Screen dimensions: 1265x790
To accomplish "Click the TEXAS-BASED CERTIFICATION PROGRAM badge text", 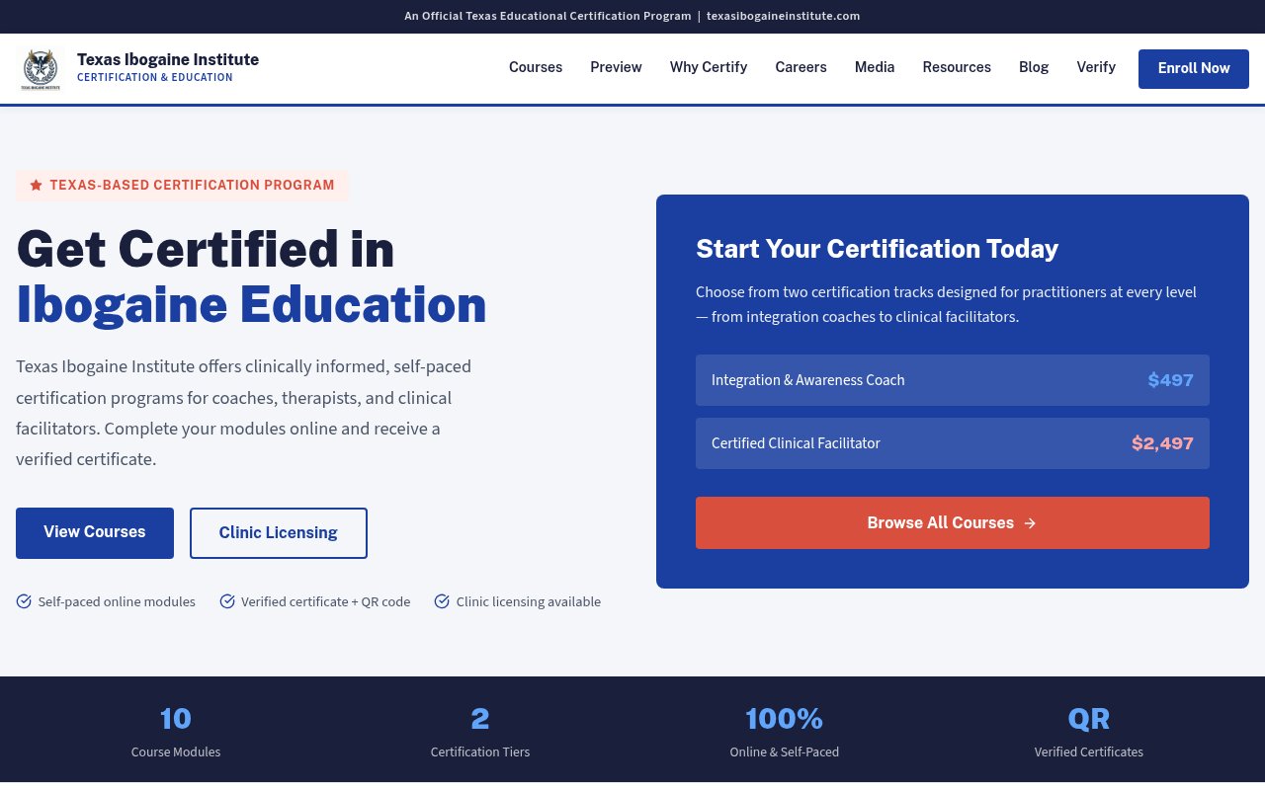I will click(x=192, y=185).
